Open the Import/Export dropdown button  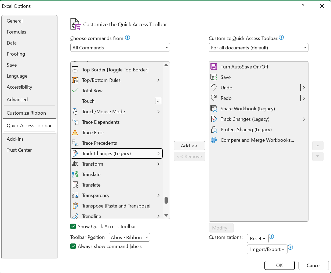[x=267, y=249]
